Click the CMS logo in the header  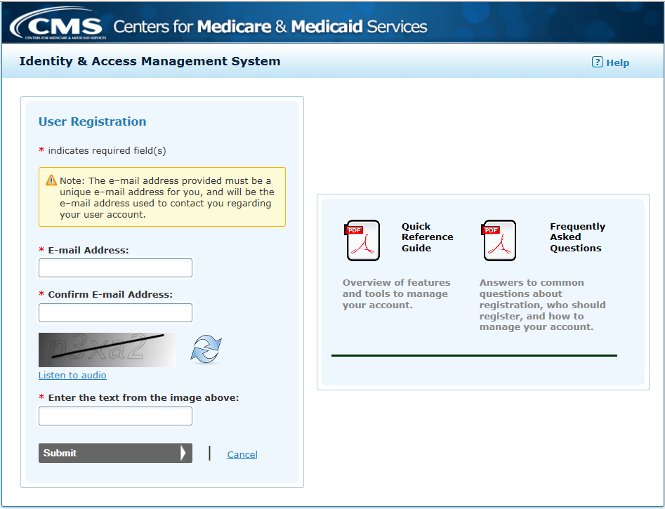click(58, 25)
